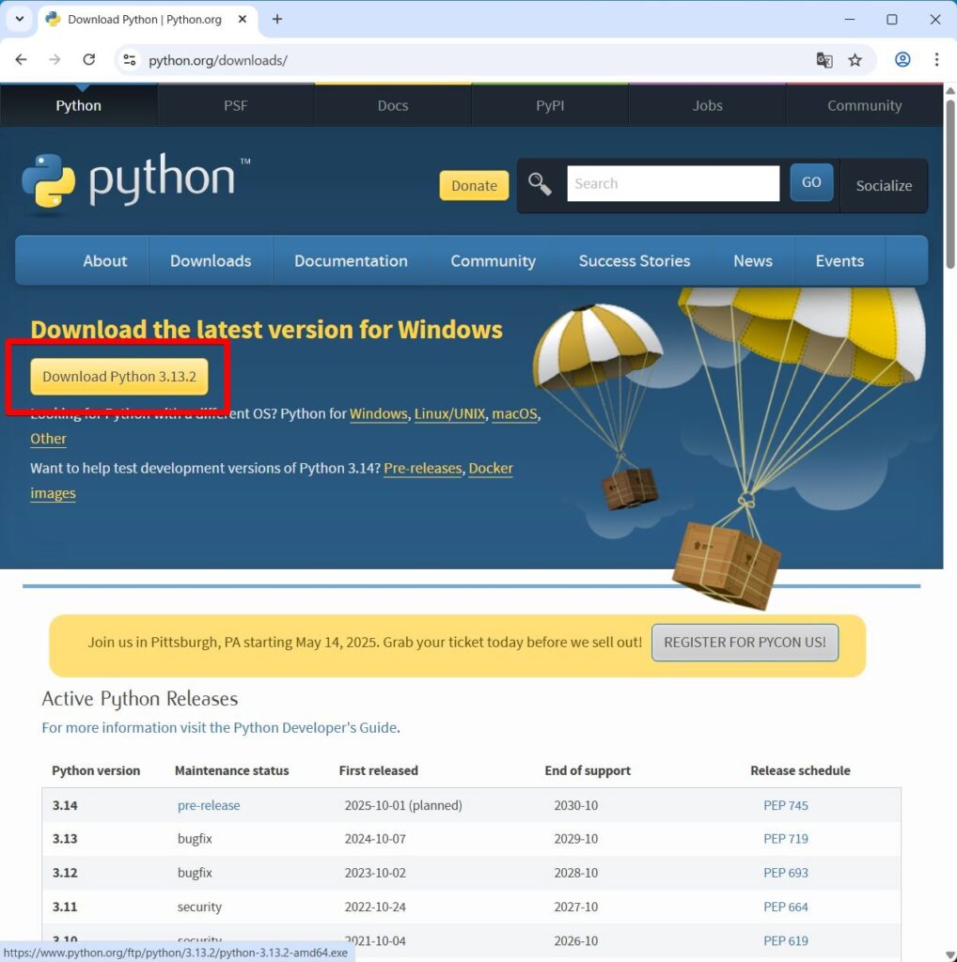Open the macOS download link
Screen dimensions: 957x962
coord(514,413)
